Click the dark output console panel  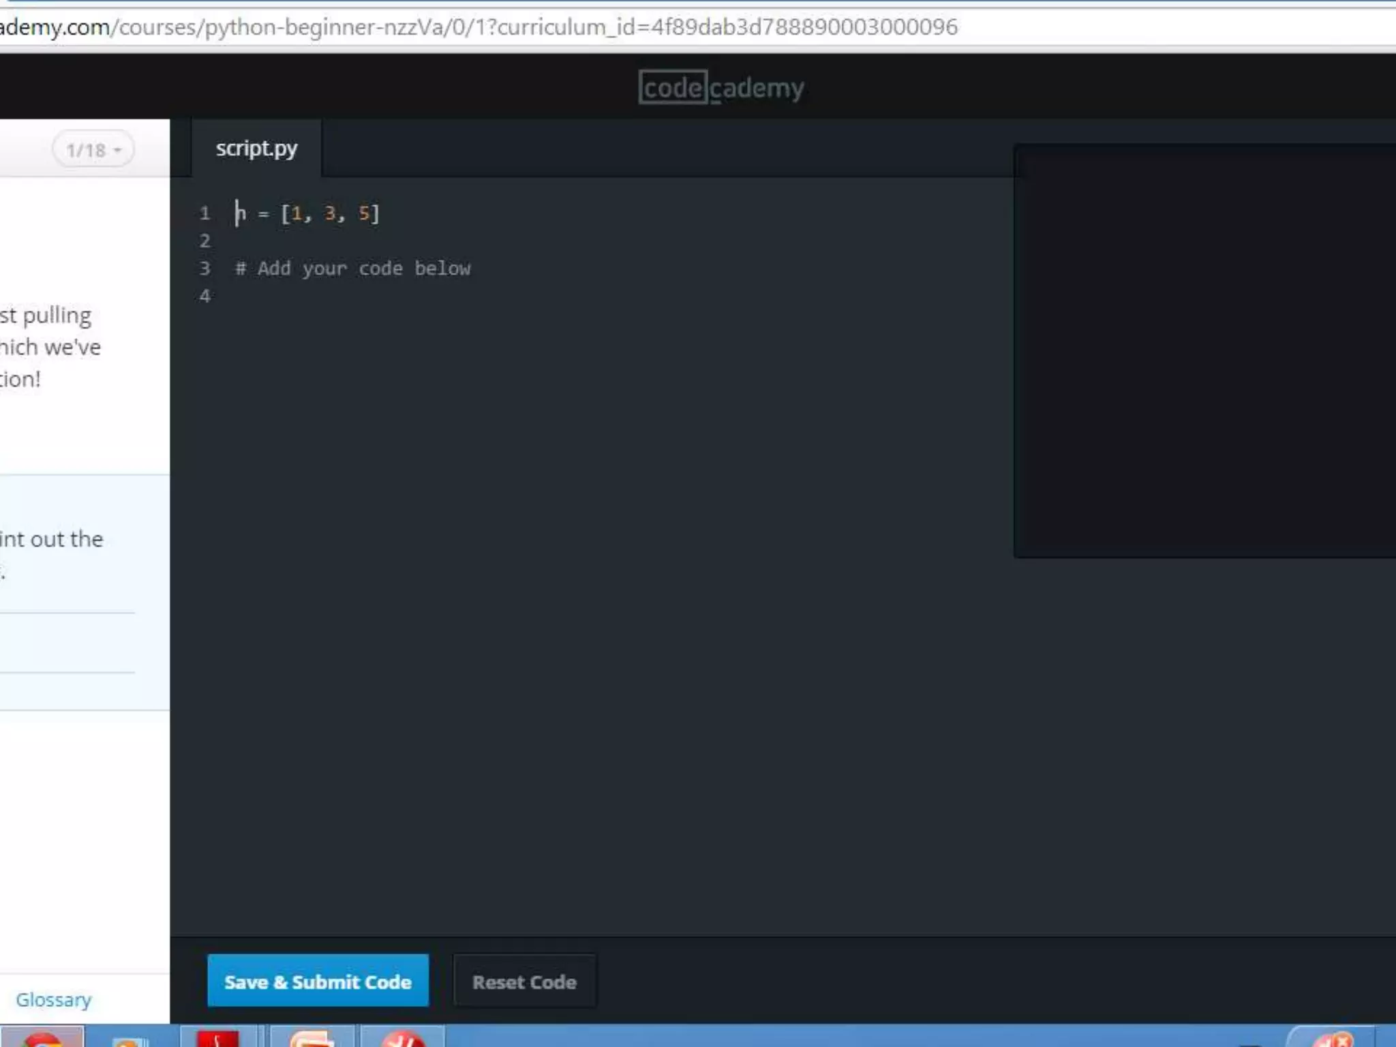coord(1204,351)
